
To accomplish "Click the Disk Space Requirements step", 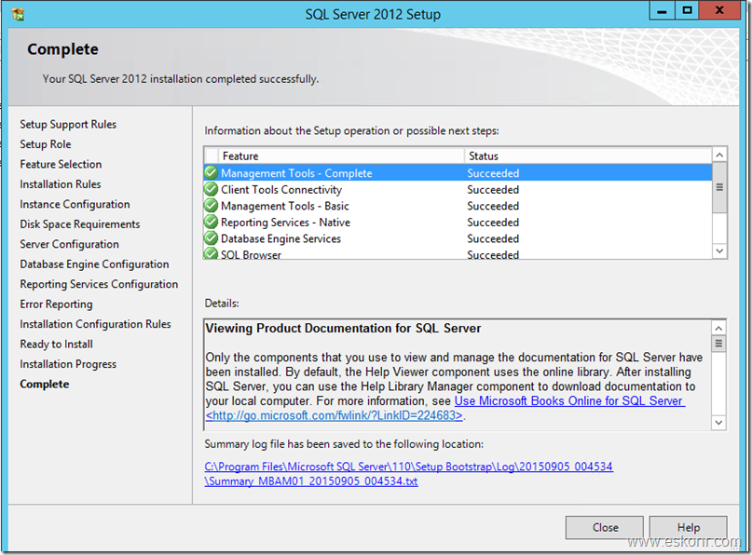I will coord(80,224).
